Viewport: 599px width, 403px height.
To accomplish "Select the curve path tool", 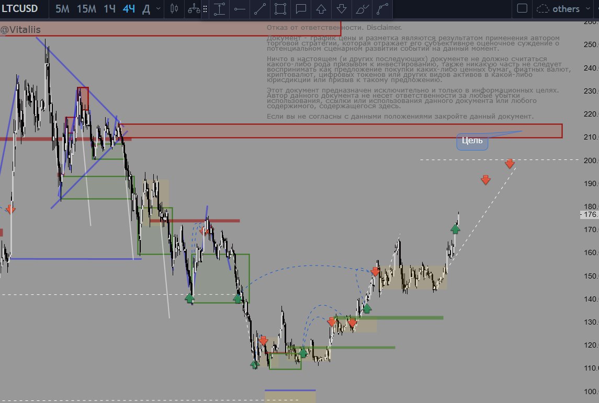I will (x=382, y=9).
